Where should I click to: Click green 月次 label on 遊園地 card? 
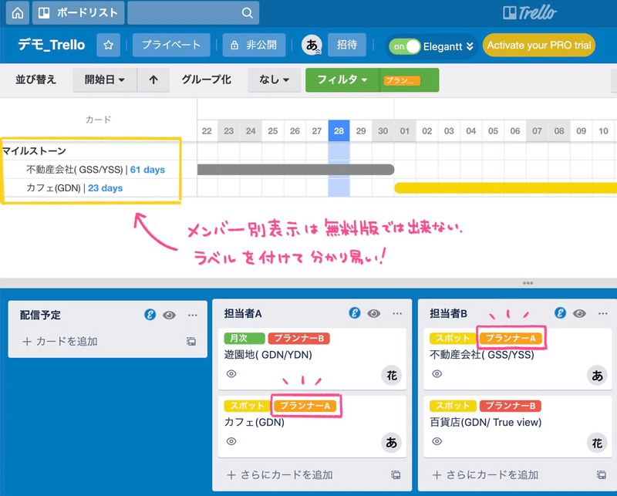244,338
